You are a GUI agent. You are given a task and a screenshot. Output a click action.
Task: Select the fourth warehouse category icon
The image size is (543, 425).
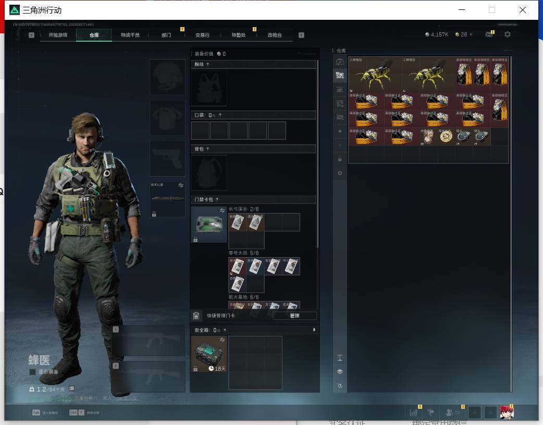coord(340,103)
